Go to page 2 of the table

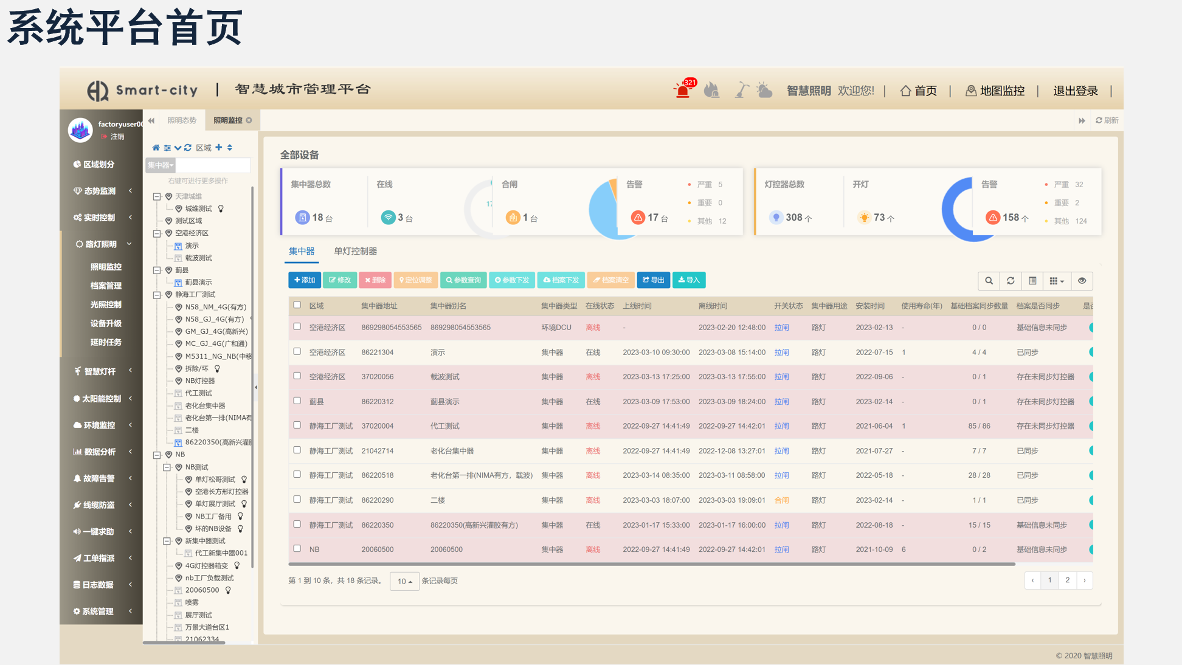point(1067,581)
